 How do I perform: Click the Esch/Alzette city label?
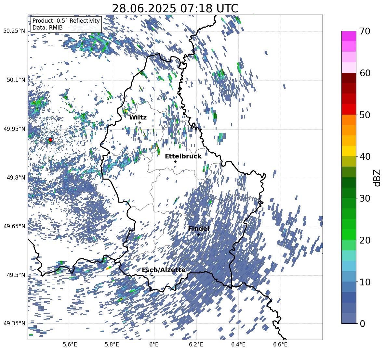(x=164, y=270)
